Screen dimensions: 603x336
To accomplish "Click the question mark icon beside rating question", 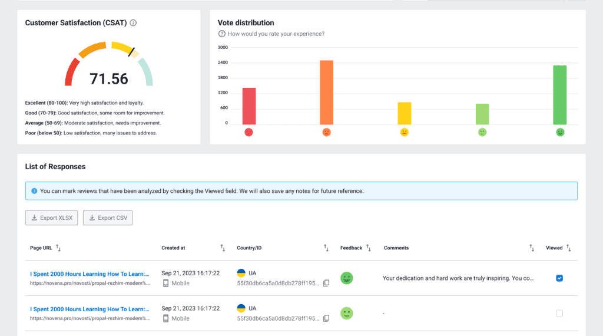I will click(222, 34).
